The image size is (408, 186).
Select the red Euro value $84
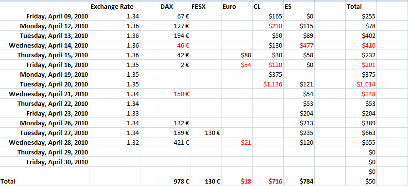pos(237,65)
